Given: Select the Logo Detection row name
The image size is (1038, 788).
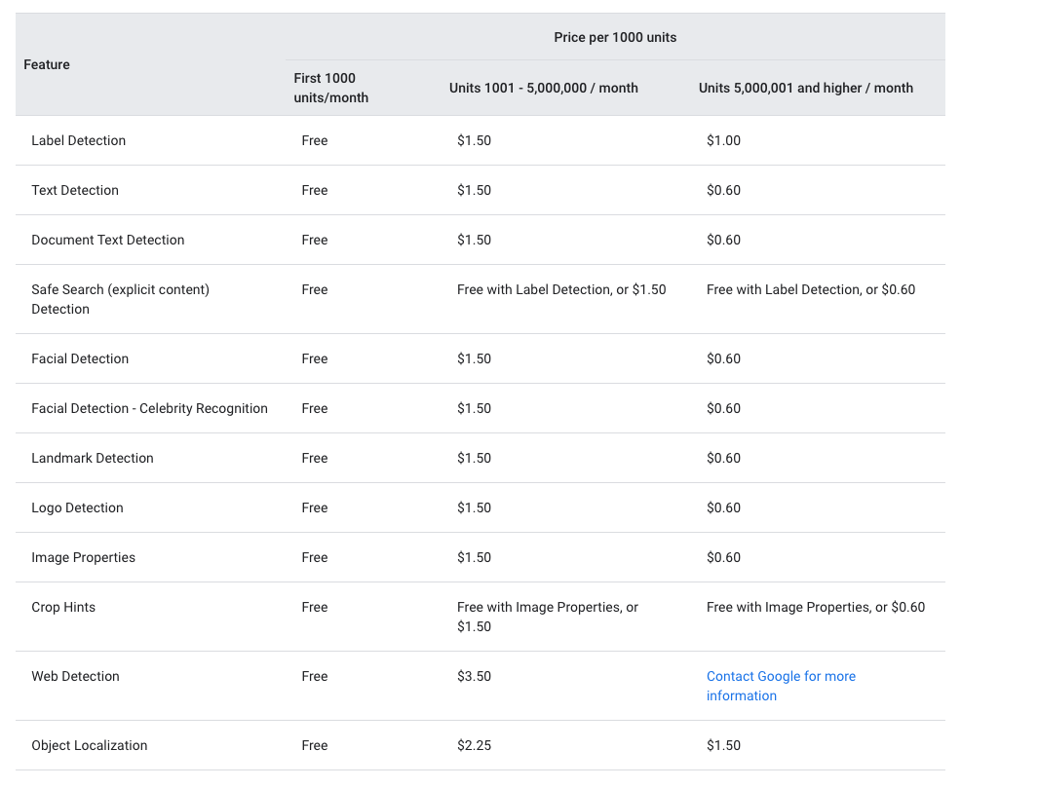Looking at the screenshot, I should point(77,507).
